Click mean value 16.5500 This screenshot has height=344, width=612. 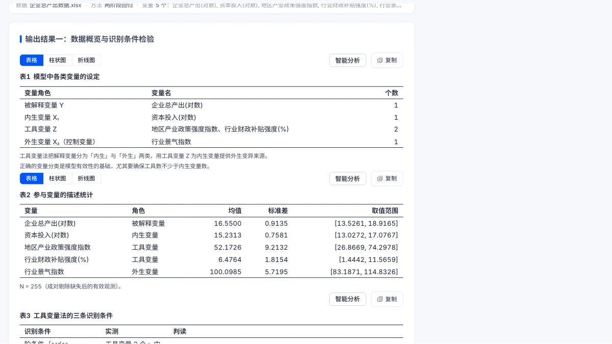(x=227, y=223)
